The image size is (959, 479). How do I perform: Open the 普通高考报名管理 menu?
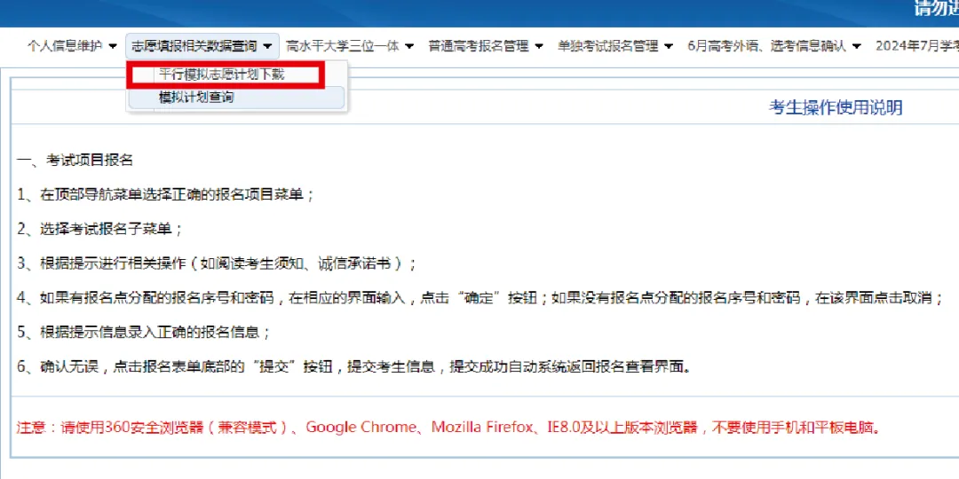pos(478,46)
